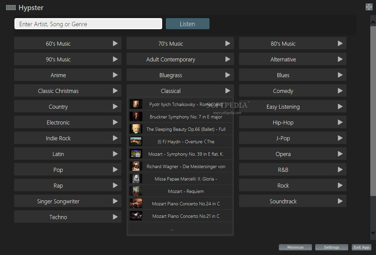Click the Rock play arrow icon
376x255 pixels.
(340, 185)
